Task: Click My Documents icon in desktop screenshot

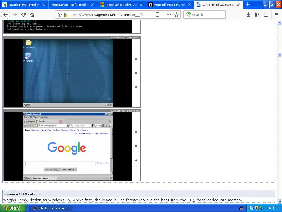Action: tap(29, 44)
